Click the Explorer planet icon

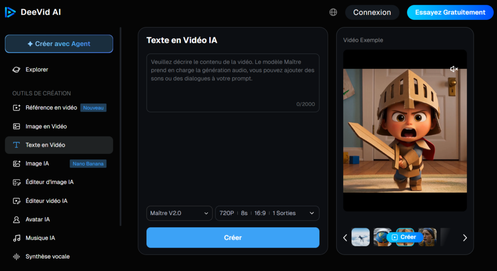pos(16,69)
